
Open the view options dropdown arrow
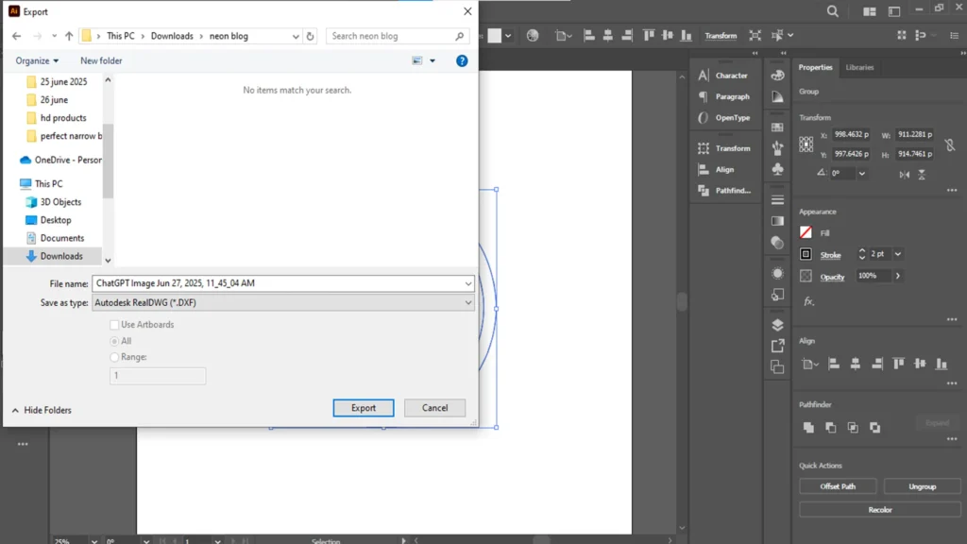[433, 60]
